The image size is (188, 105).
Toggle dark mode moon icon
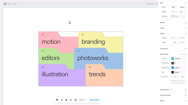click(71, 100)
